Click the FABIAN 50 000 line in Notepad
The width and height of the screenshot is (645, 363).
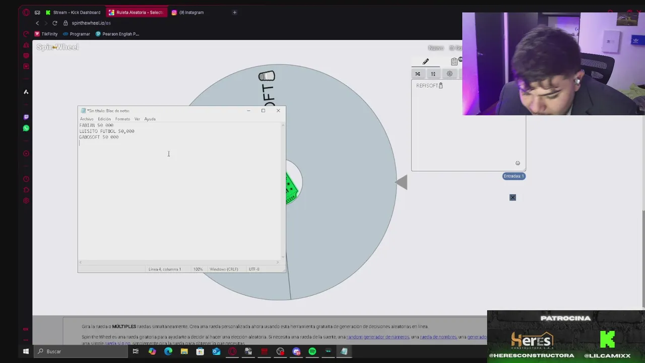tap(96, 125)
